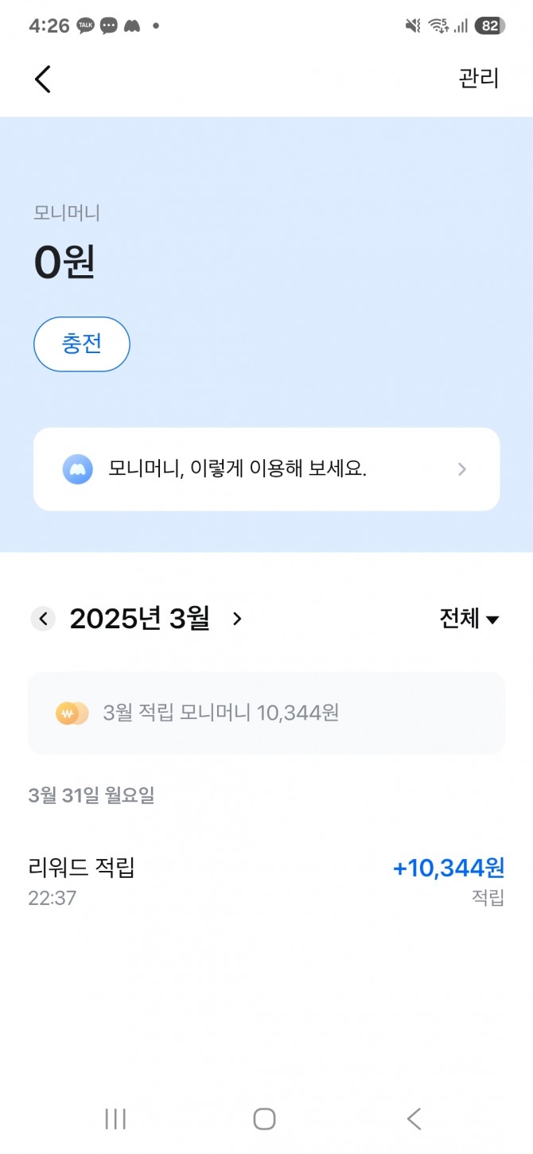Open the 3월 적립 모니머니 summary card

(266, 713)
